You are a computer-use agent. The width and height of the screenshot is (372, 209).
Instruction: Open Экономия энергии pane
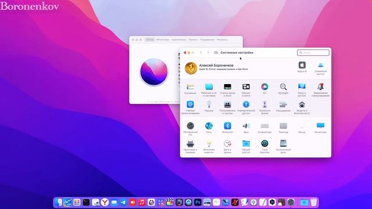[209, 143]
